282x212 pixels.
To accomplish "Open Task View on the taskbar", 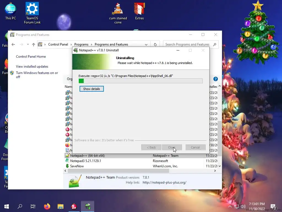I will click(33, 206).
